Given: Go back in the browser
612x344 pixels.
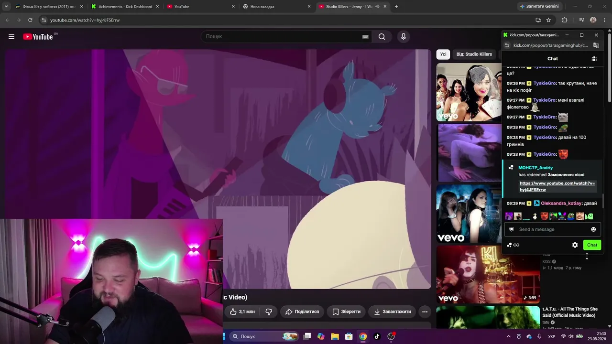Looking at the screenshot, I should click(x=7, y=20).
